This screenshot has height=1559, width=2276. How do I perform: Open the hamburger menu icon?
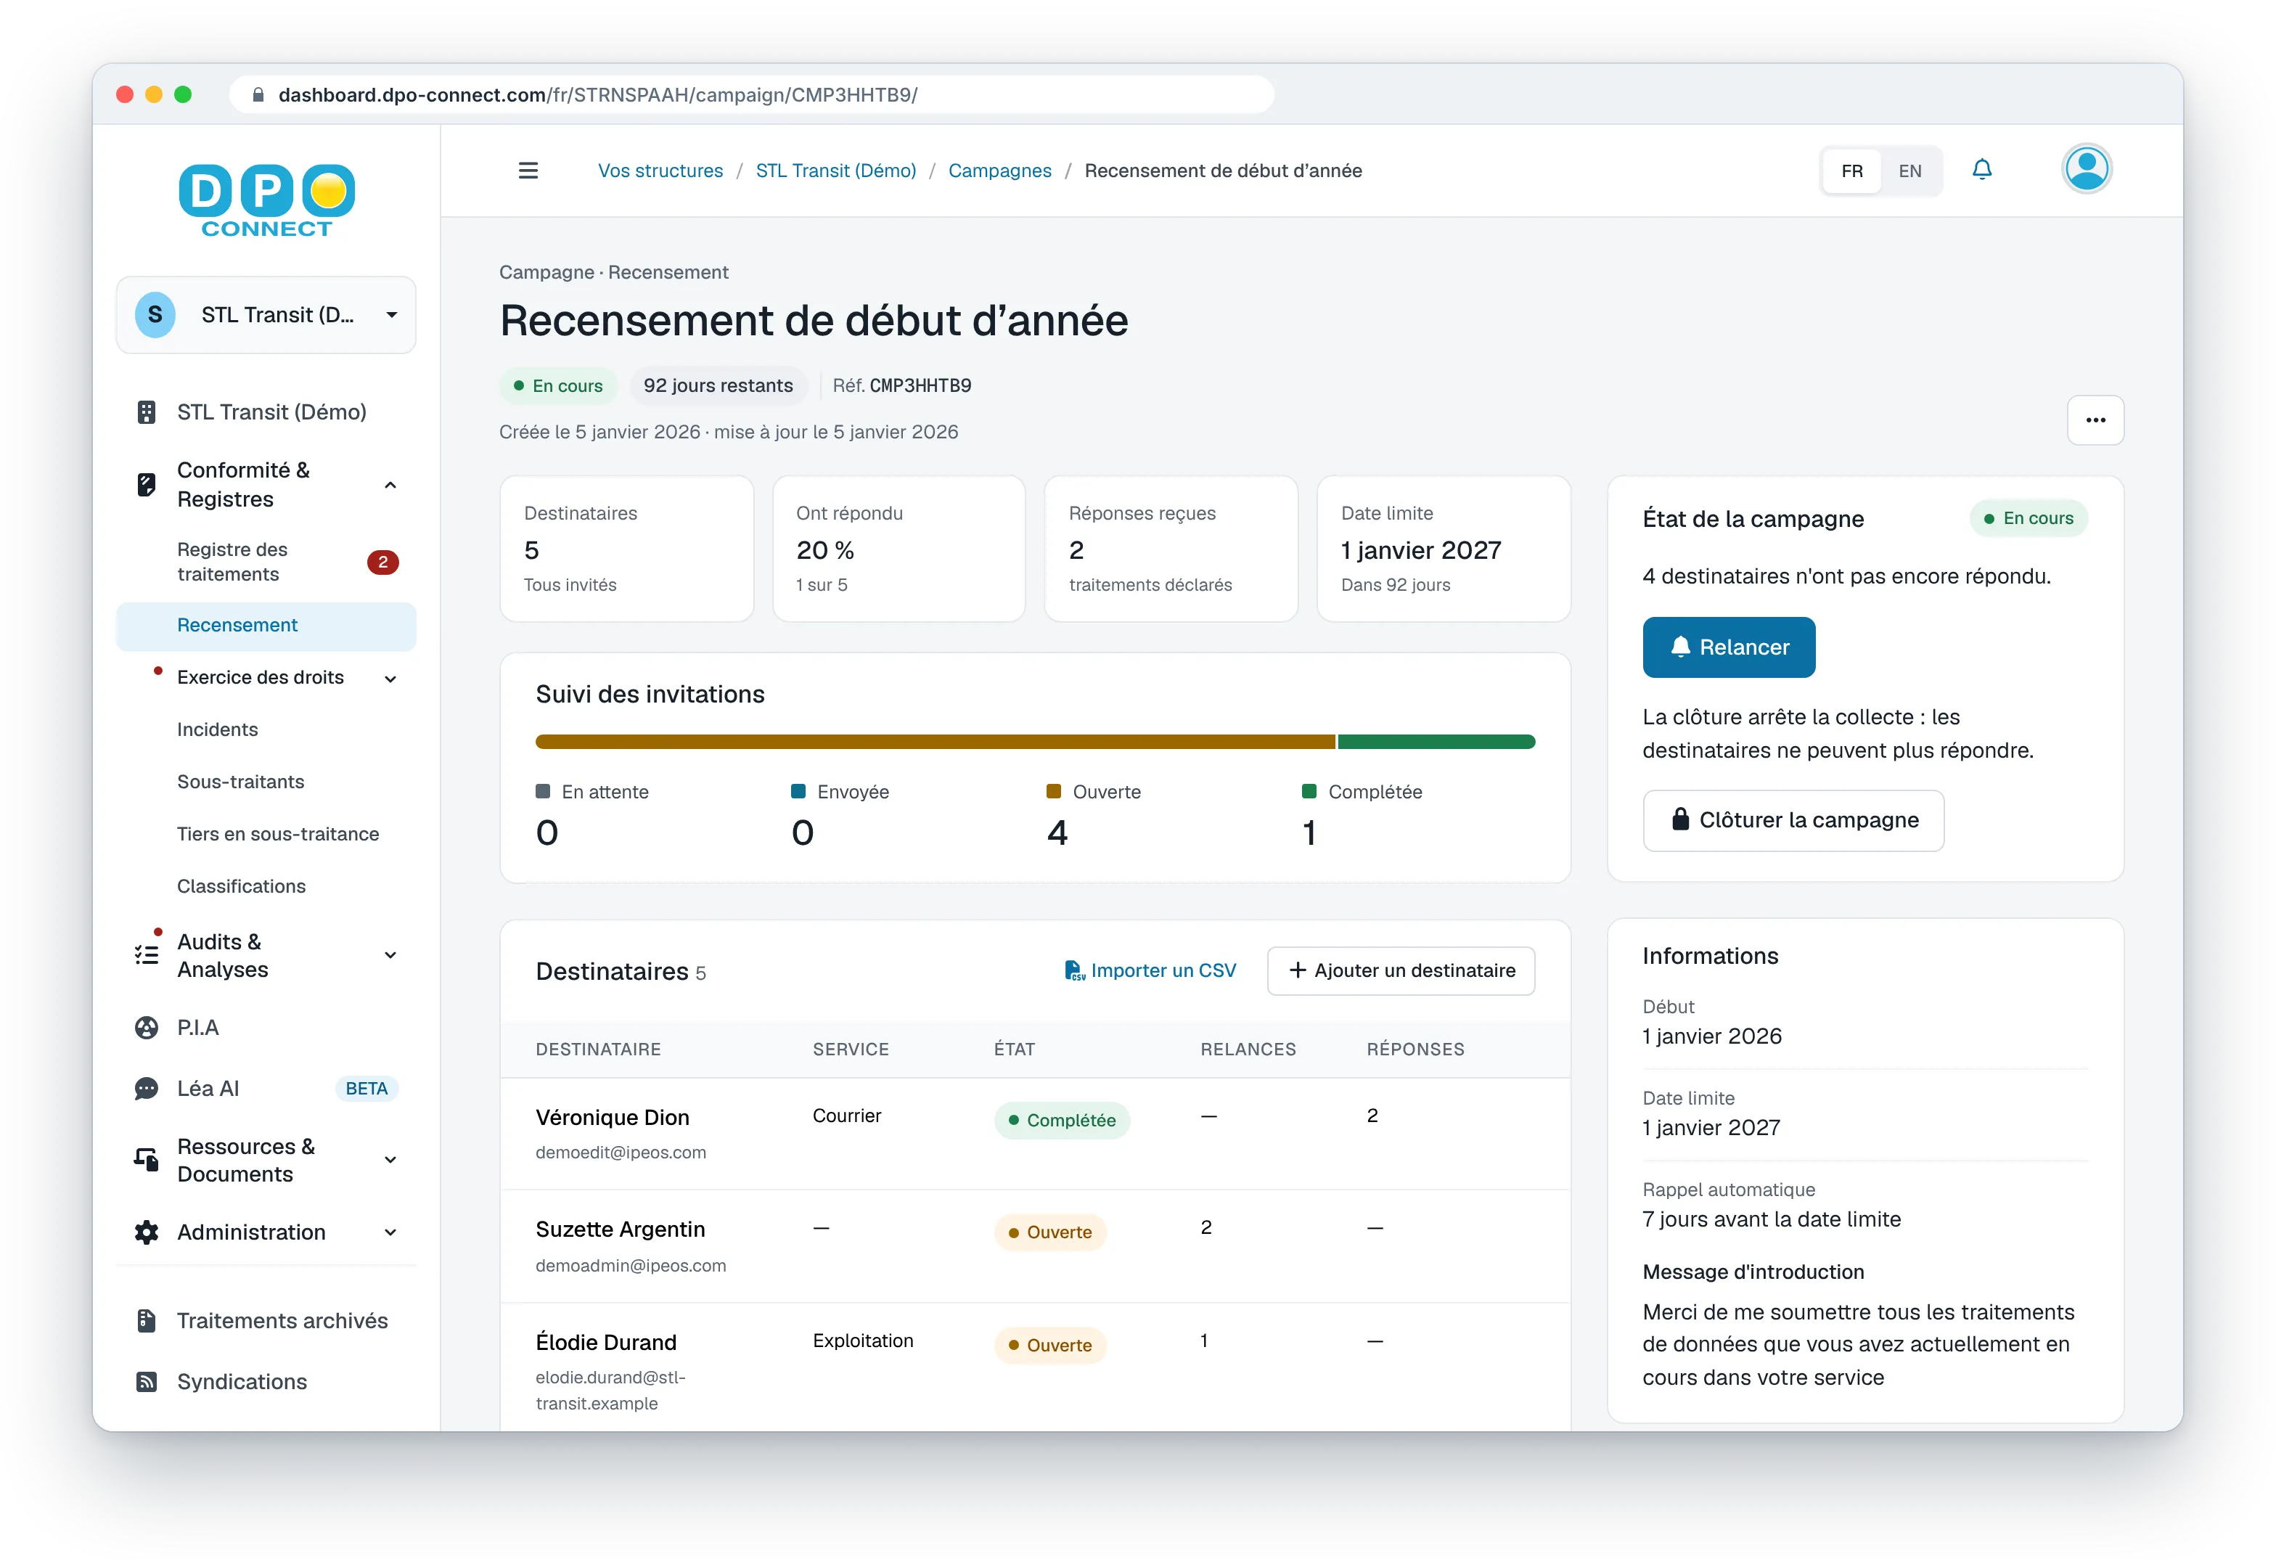click(528, 171)
